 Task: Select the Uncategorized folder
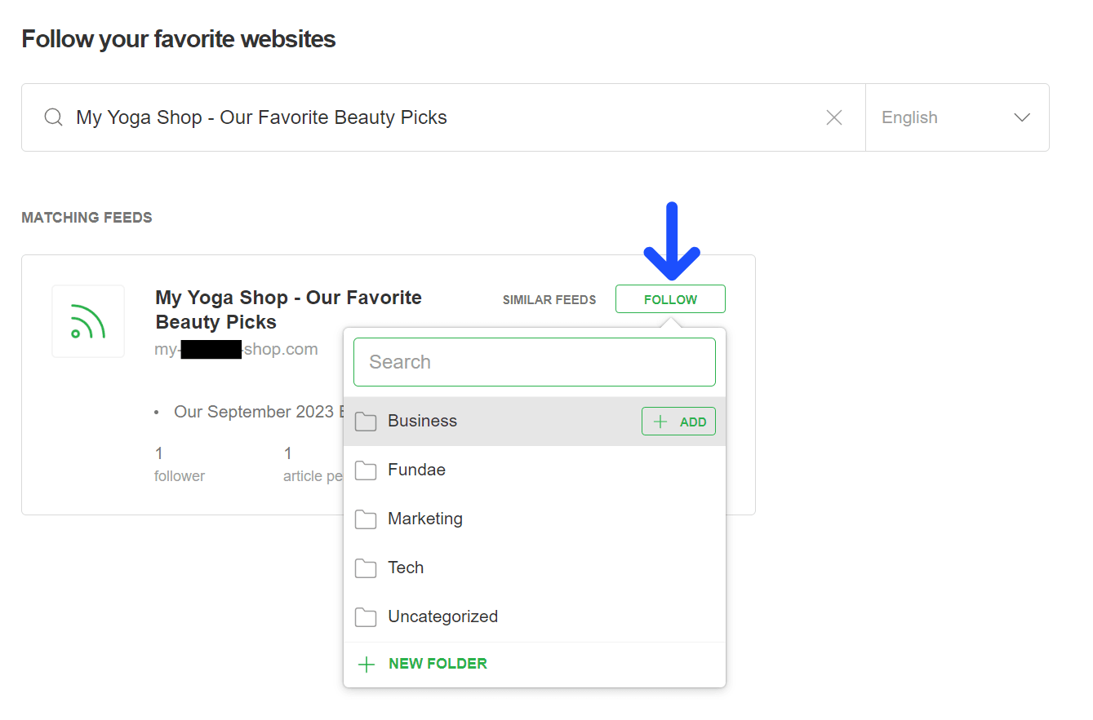pos(442,617)
